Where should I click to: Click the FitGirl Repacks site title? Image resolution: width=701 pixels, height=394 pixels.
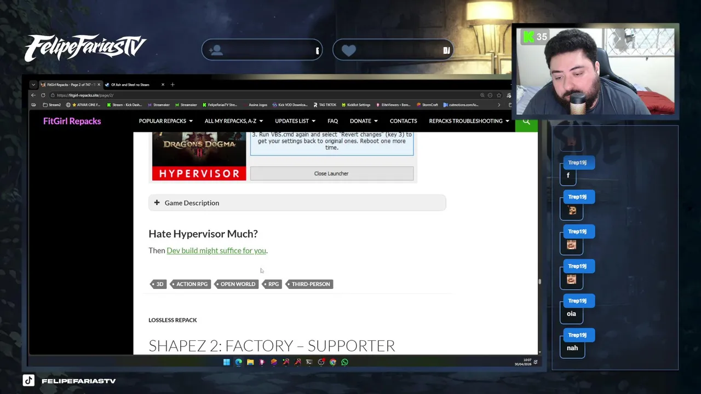pos(72,121)
